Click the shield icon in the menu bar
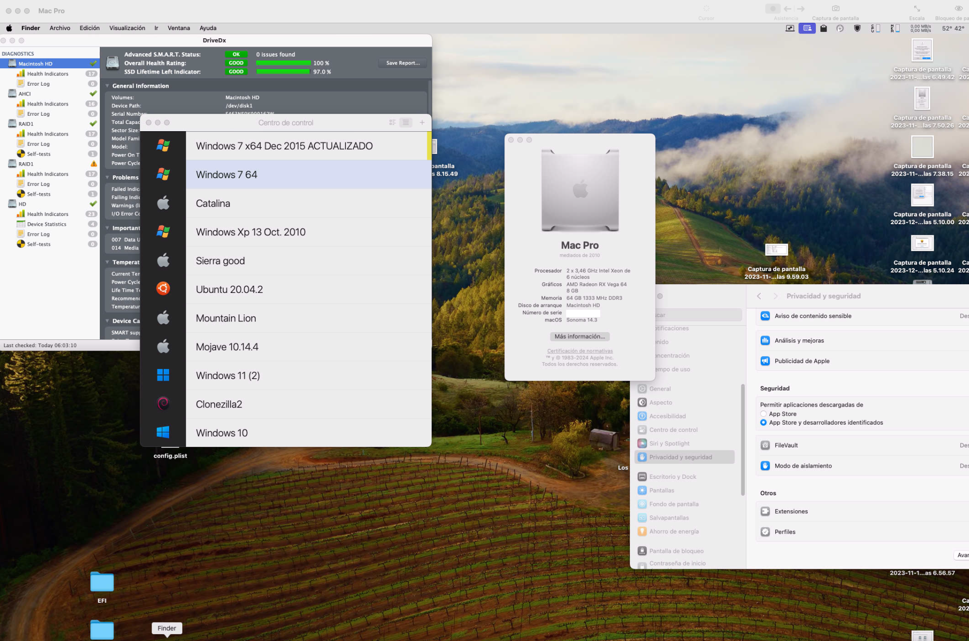969x641 pixels. click(857, 29)
